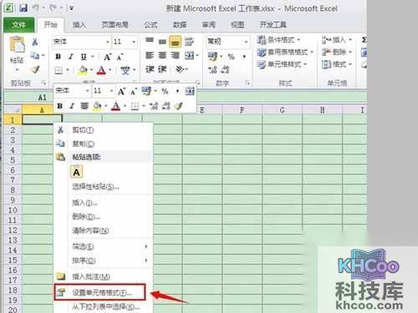The width and height of the screenshot is (418, 313).
Task: Click the ribbon fill color paint bucket
Action: click(x=83, y=70)
